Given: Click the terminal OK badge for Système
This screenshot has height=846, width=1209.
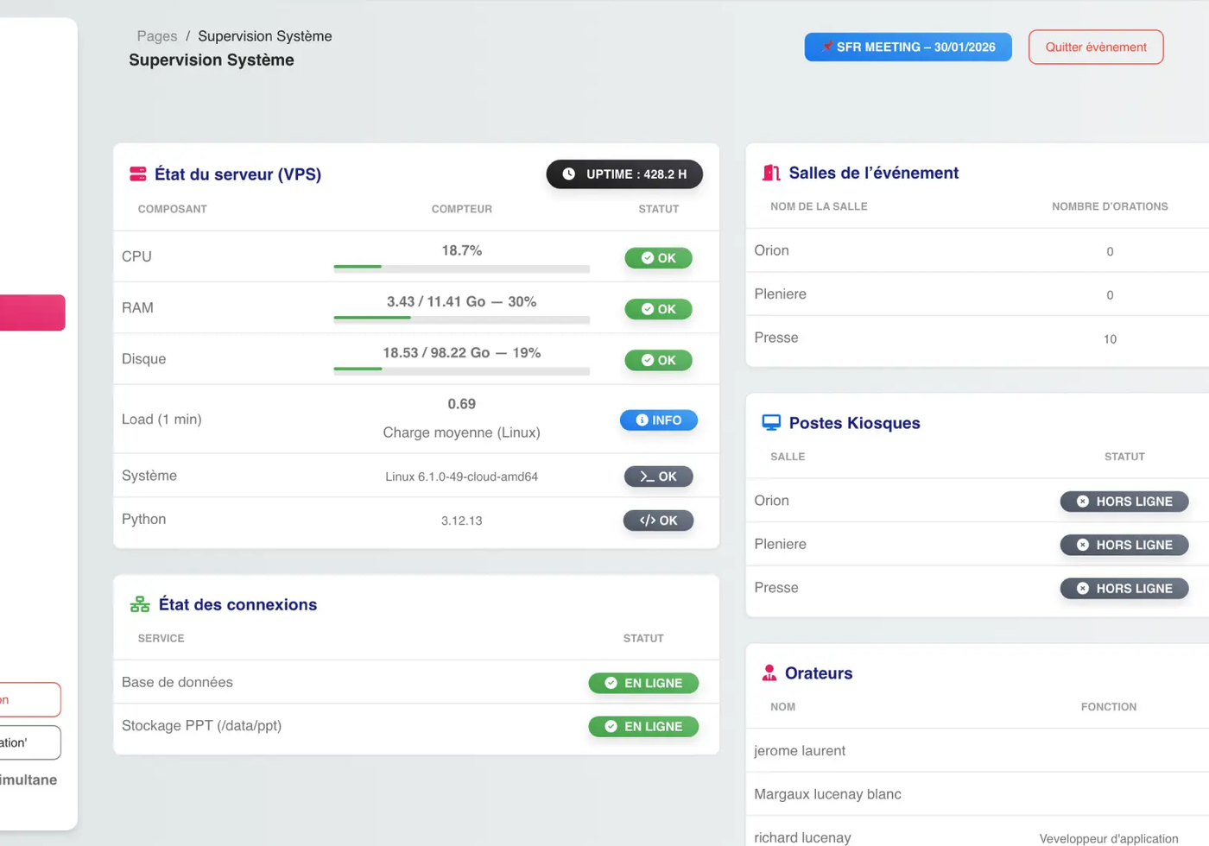Looking at the screenshot, I should [x=659, y=477].
